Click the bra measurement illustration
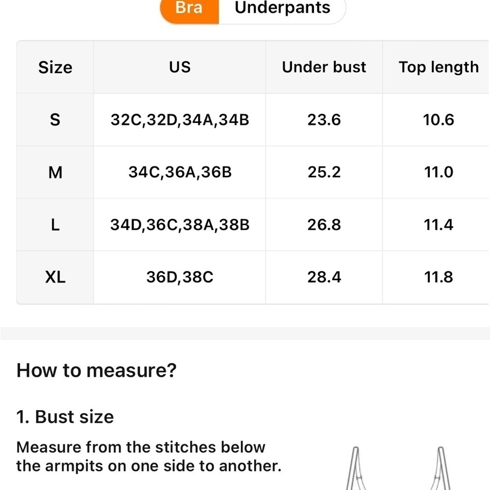The image size is (490, 490). click(398, 468)
